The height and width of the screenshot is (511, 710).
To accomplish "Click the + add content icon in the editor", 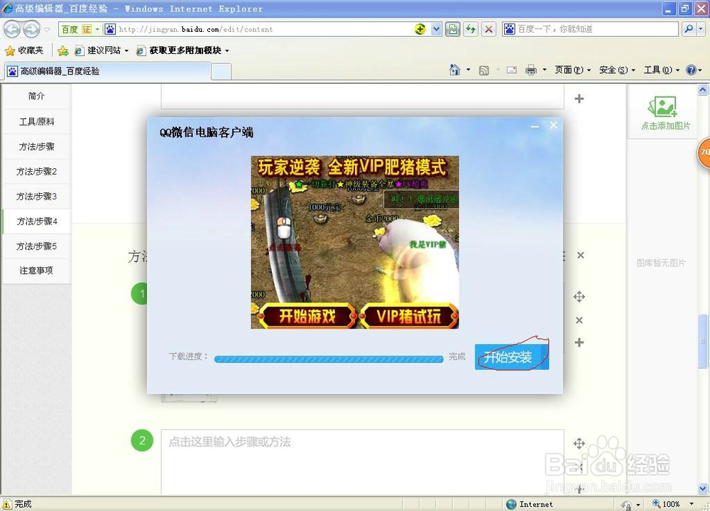I will coord(579,99).
